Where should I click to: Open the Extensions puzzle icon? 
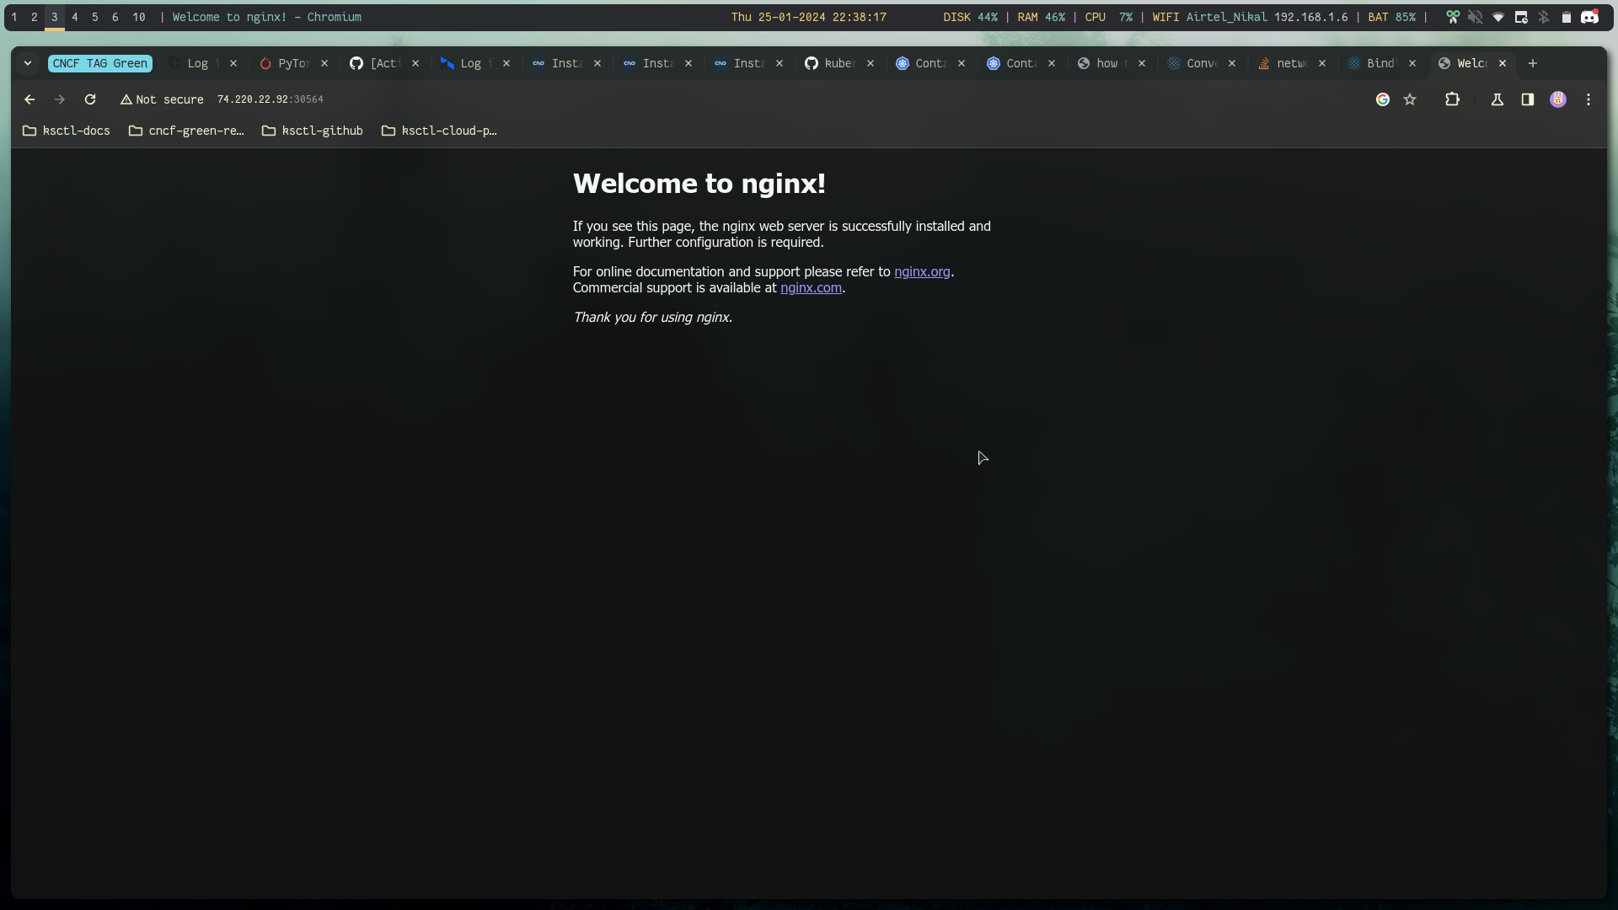click(1452, 99)
